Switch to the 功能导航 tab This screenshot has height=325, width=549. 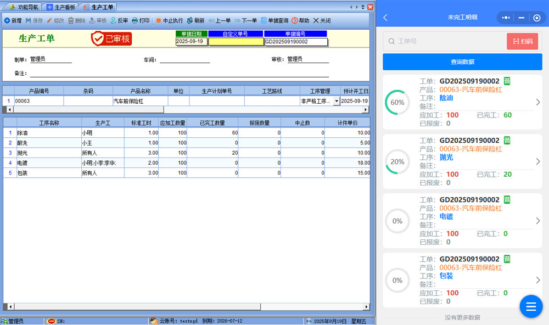(24, 7)
